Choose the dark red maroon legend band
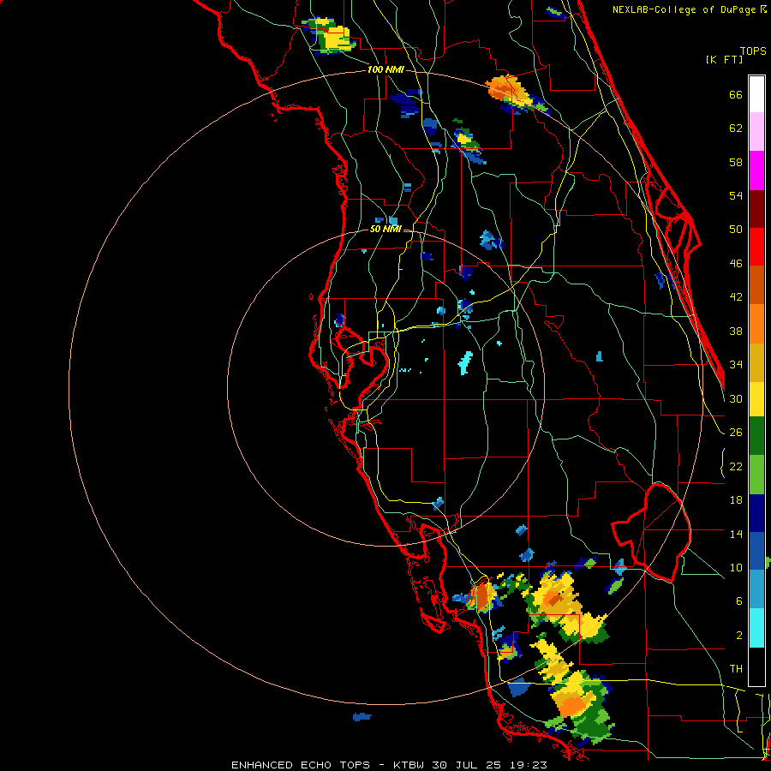Viewport: 771px width, 771px height. pyautogui.click(x=756, y=209)
